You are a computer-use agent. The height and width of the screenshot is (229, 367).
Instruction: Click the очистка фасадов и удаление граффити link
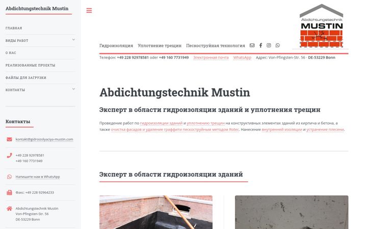pyautogui.click(x=175, y=129)
